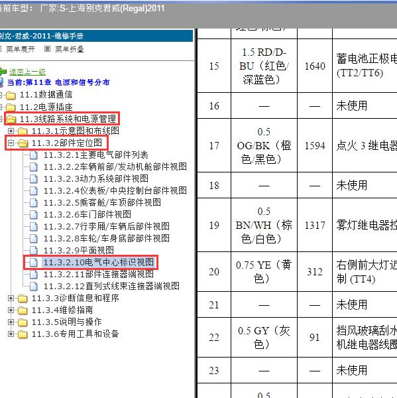Click the page icon of 11.3.2.12直列式线束连接器端视图
This screenshot has height=398, width=397.
tap(34, 287)
